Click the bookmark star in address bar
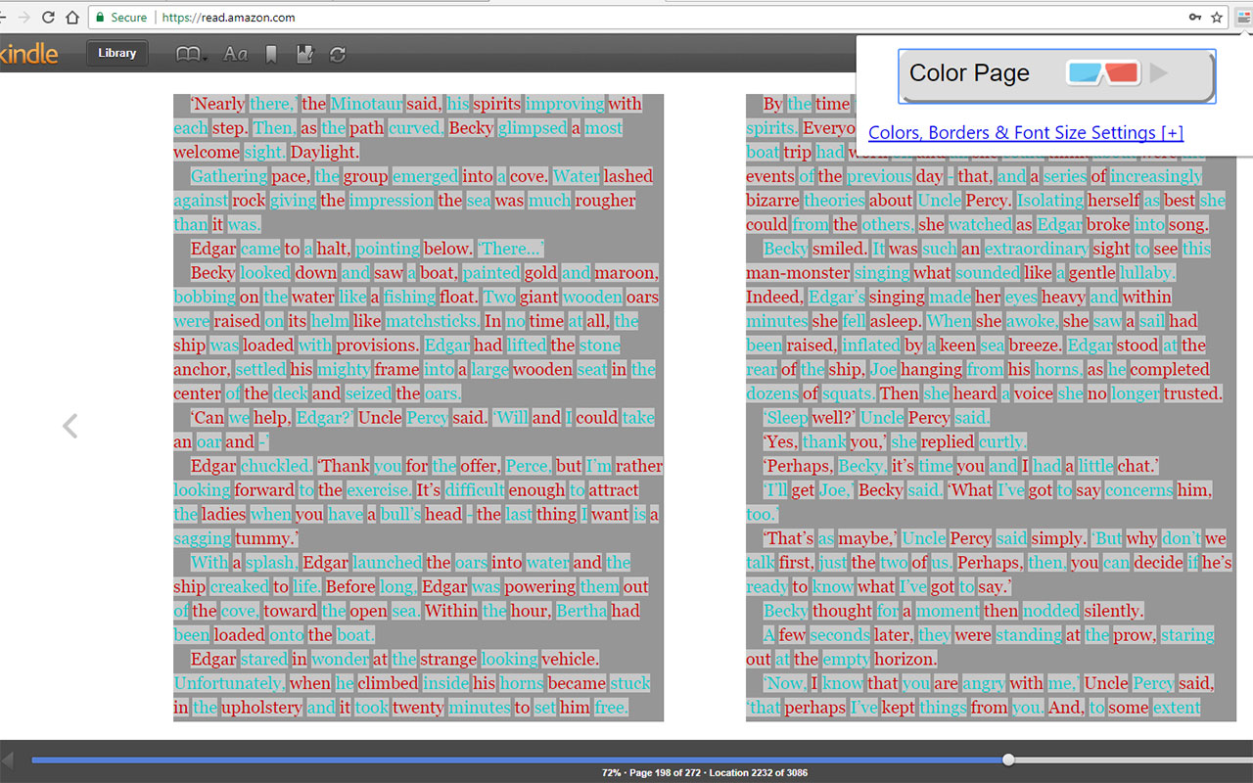Viewport: 1253px width, 783px height. [1217, 18]
